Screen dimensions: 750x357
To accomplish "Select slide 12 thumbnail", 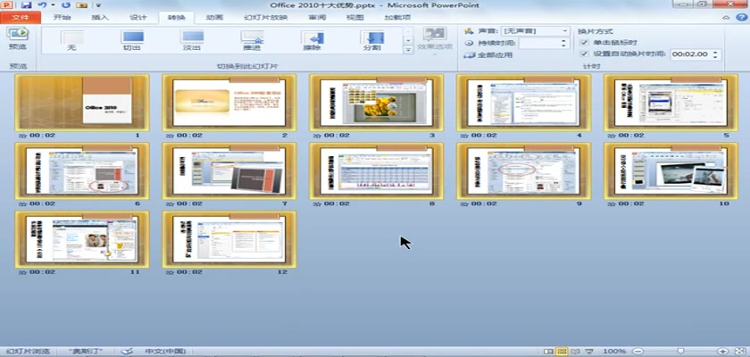I will click(229, 239).
